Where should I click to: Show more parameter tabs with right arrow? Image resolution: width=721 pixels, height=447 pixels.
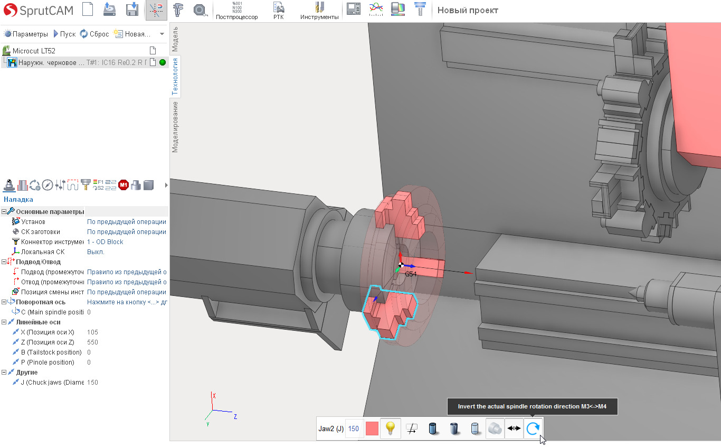pyautogui.click(x=166, y=185)
